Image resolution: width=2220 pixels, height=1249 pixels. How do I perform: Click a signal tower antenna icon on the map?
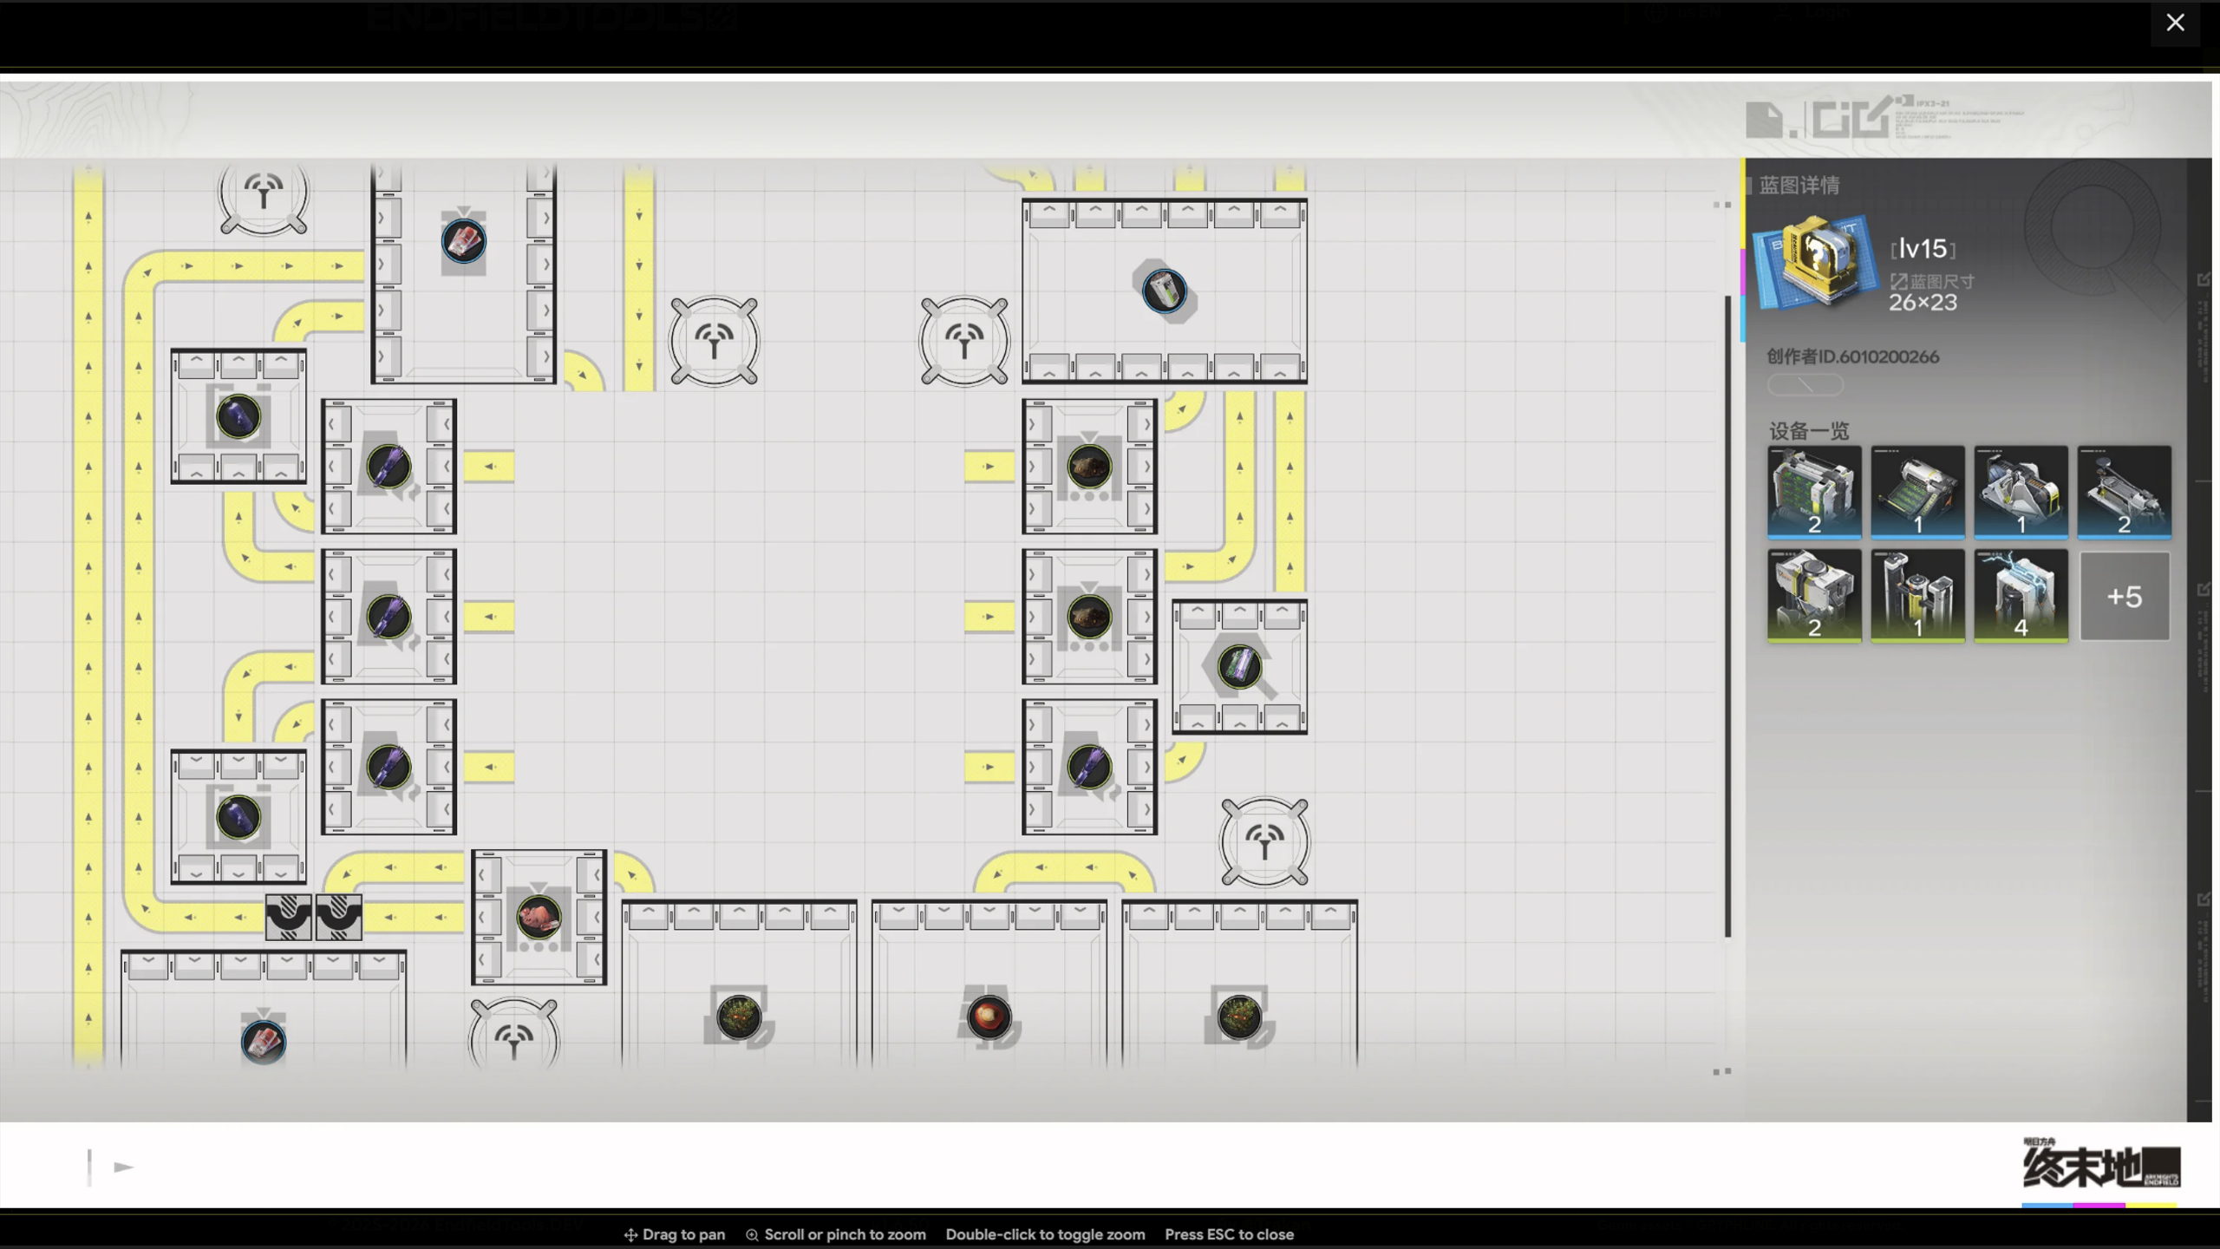(x=715, y=339)
